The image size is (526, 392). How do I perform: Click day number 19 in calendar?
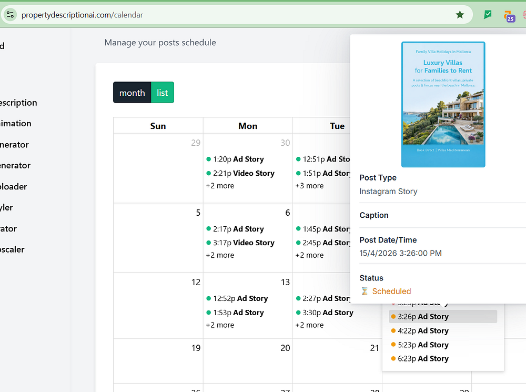point(196,348)
